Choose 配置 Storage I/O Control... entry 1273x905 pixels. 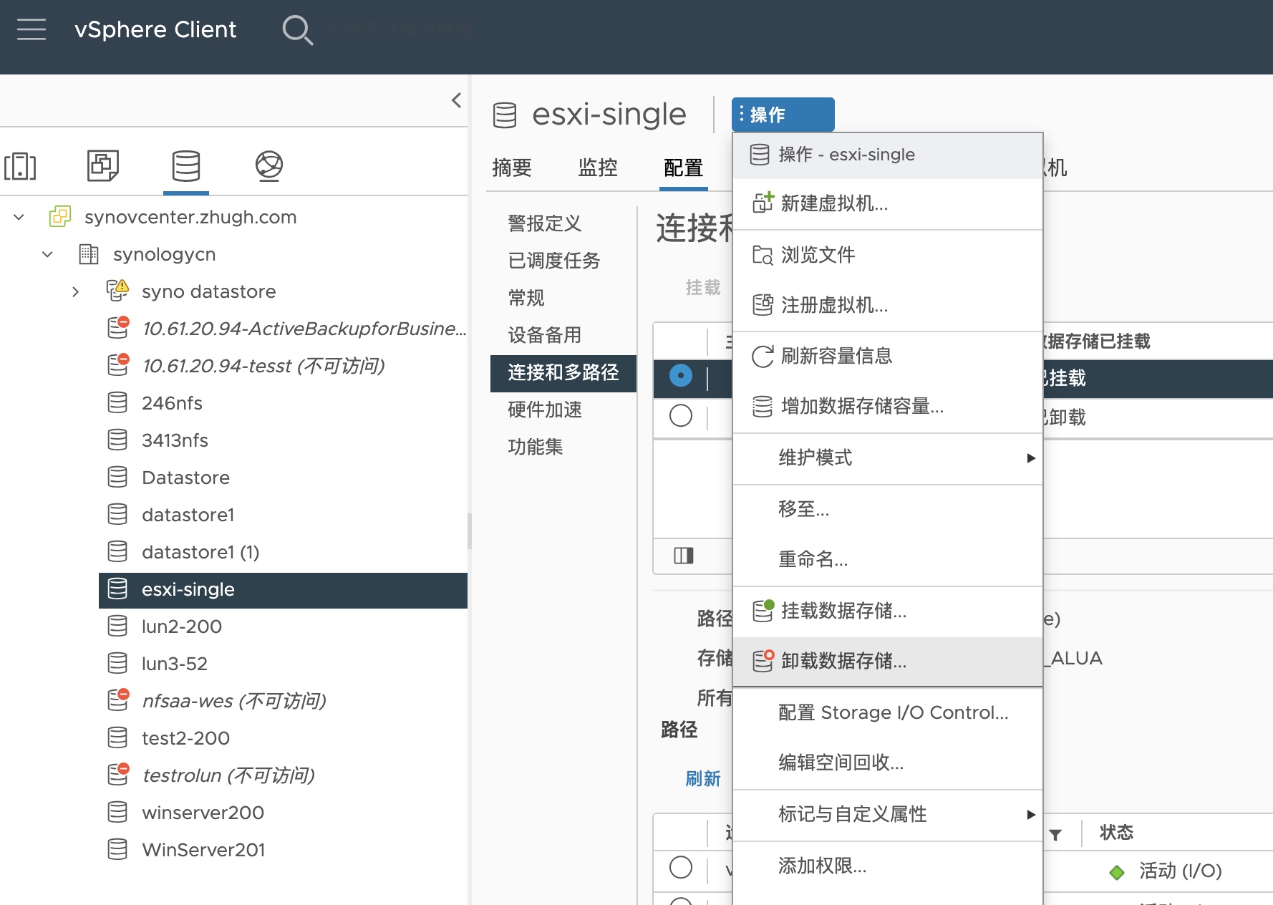[888, 712]
